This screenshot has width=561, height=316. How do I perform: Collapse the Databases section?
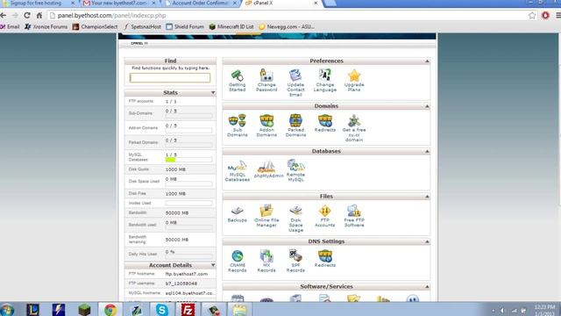[427, 152]
